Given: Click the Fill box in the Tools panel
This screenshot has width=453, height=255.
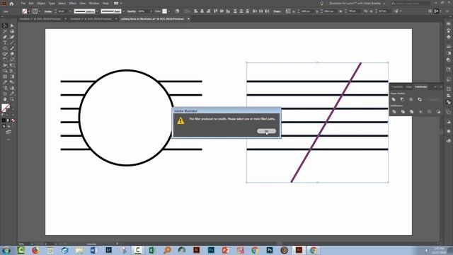Looking at the screenshot, I should point(5,108).
